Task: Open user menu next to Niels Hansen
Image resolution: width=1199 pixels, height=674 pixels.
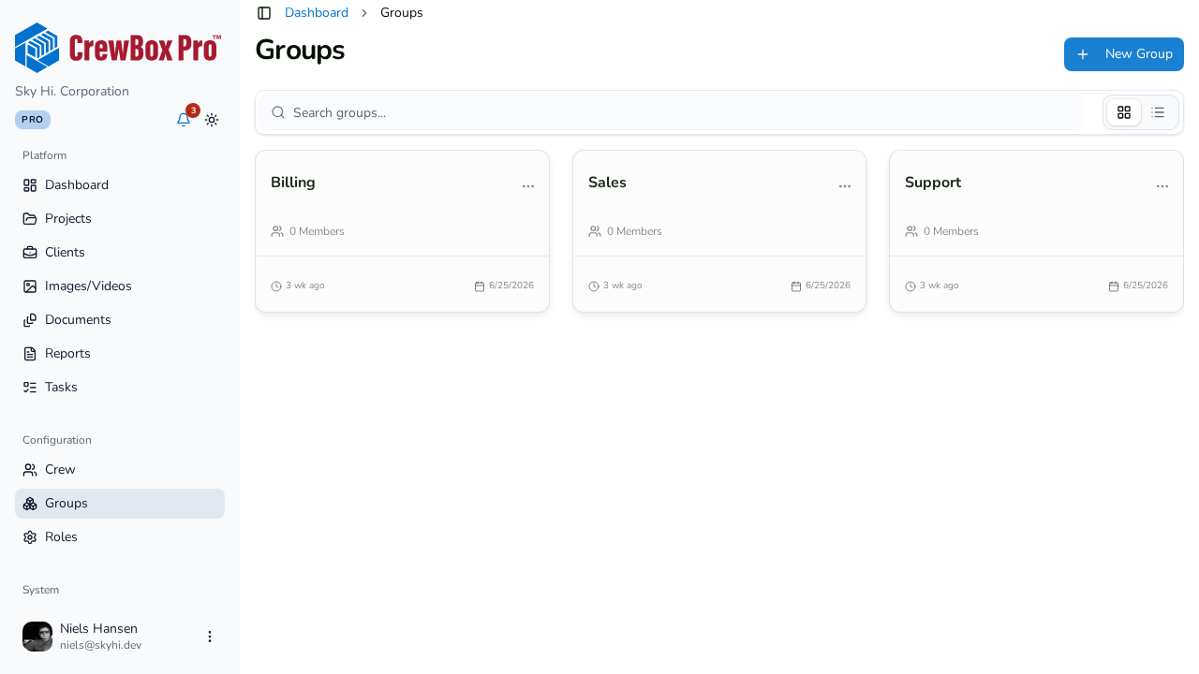Action: tap(210, 637)
